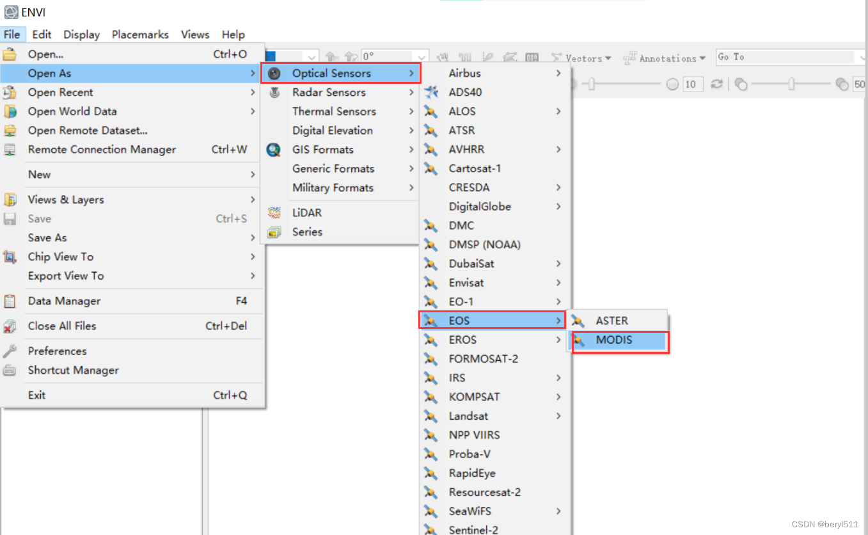
Task: Click the icon next to Open Recent
Action: (10, 92)
